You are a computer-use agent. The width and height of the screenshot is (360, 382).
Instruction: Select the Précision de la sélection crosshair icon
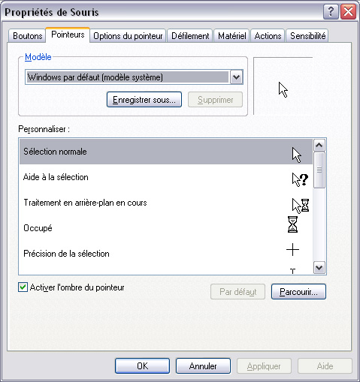coord(292,250)
